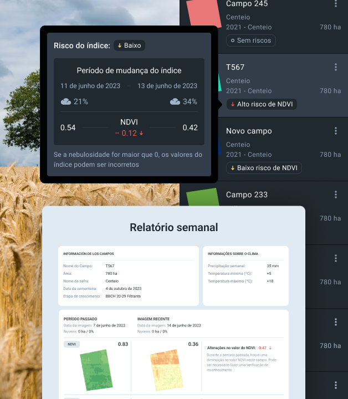Click the three-dot menu on Novo campo
348x399 pixels.
(x=335, y=131)
